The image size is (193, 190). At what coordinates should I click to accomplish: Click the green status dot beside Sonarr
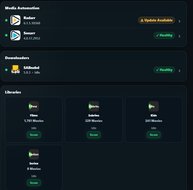pos(6,35)
